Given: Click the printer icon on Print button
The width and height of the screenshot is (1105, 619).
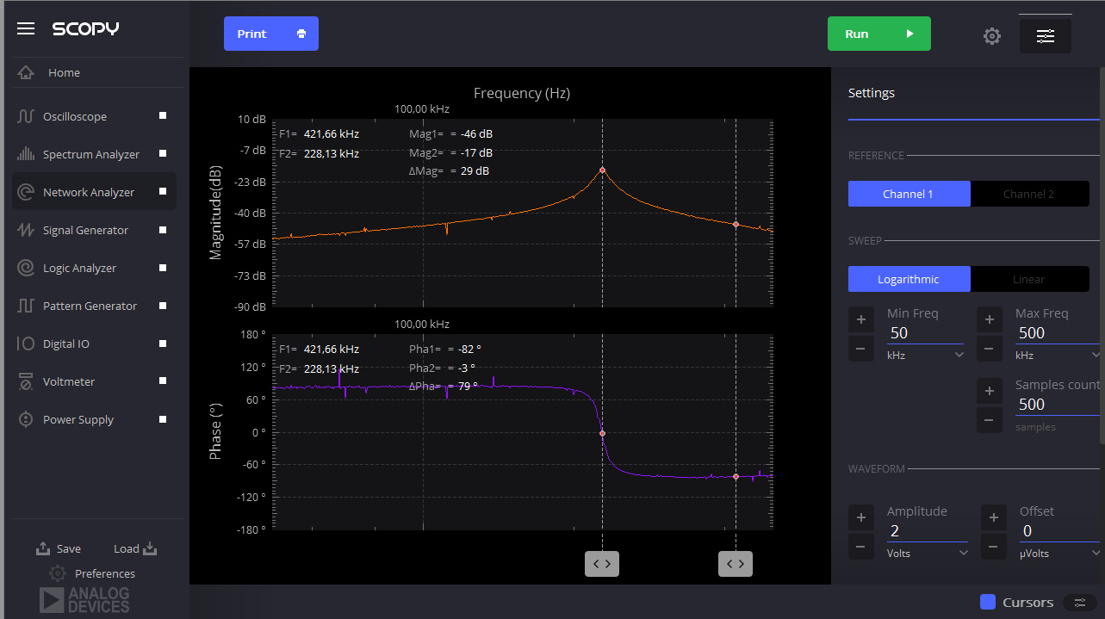Looking at the screenshot, I should coord(301,34).
